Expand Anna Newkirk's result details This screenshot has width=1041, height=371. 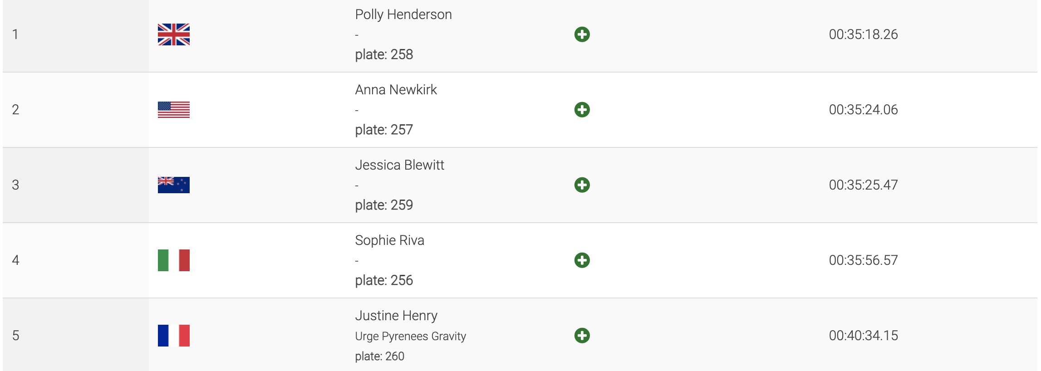pyautogui.click(x=582, y=110)
